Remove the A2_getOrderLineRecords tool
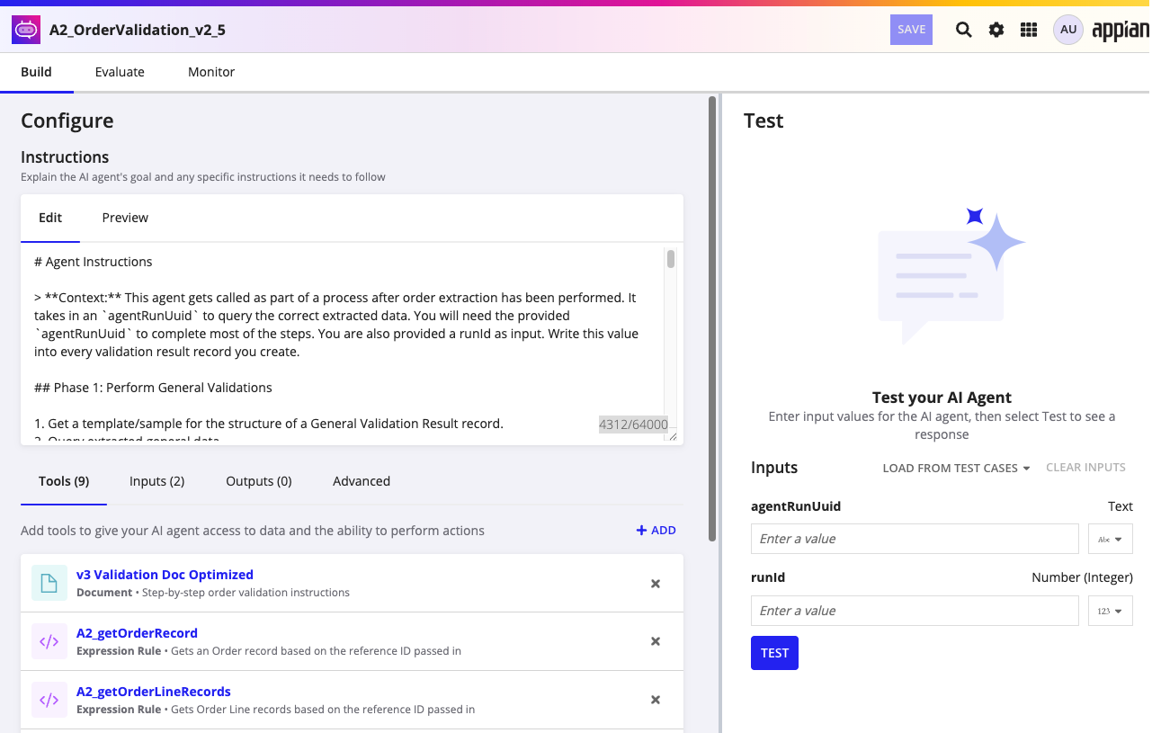1152x733 pixels. 656,700
